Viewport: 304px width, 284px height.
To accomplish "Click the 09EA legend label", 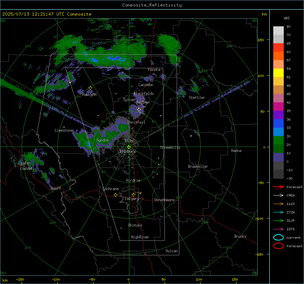I will click(x=290, y=196).
